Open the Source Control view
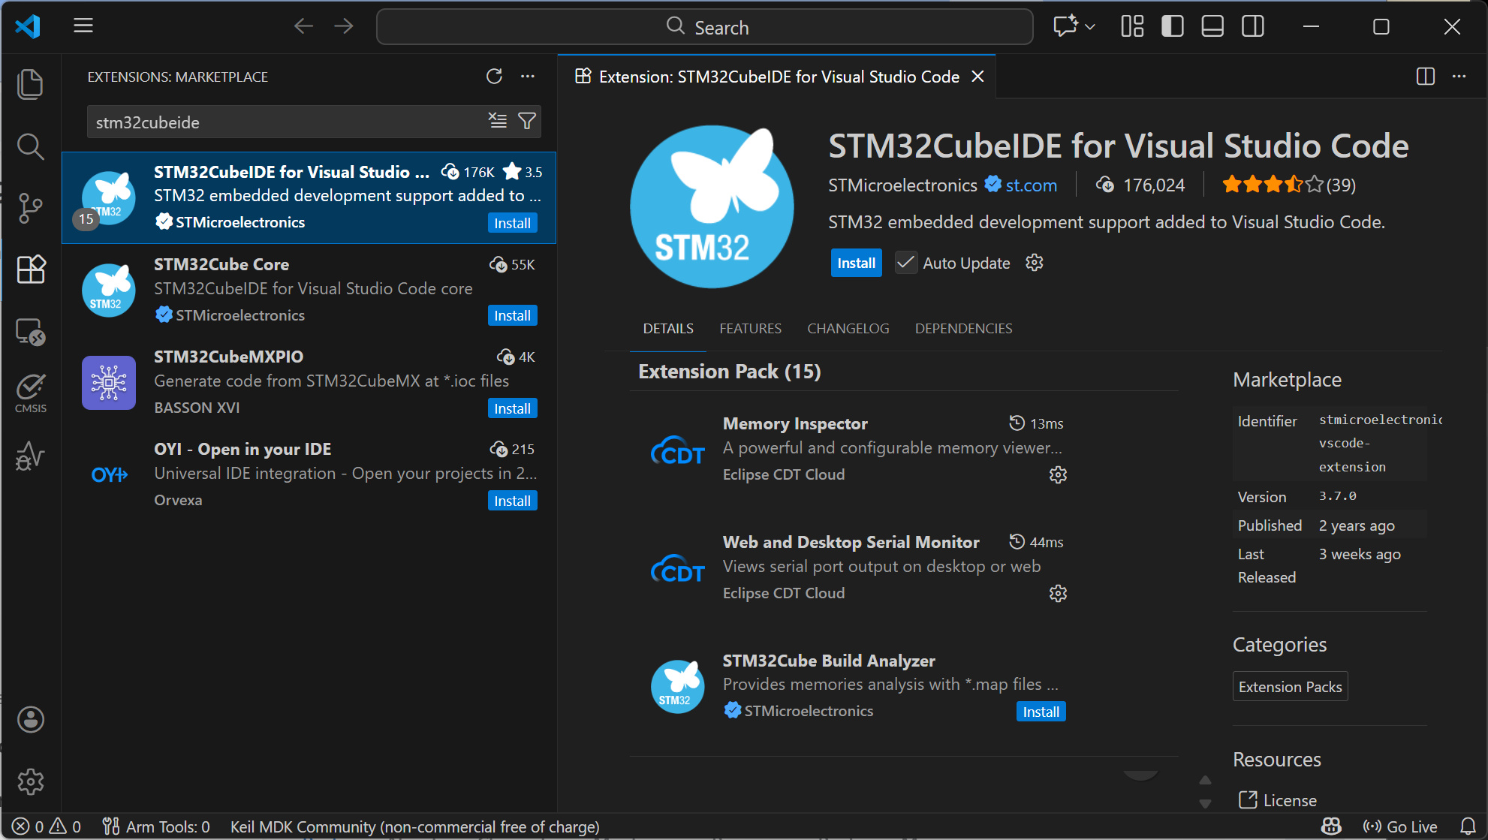1488x840 pixels. tap(30, 208)
